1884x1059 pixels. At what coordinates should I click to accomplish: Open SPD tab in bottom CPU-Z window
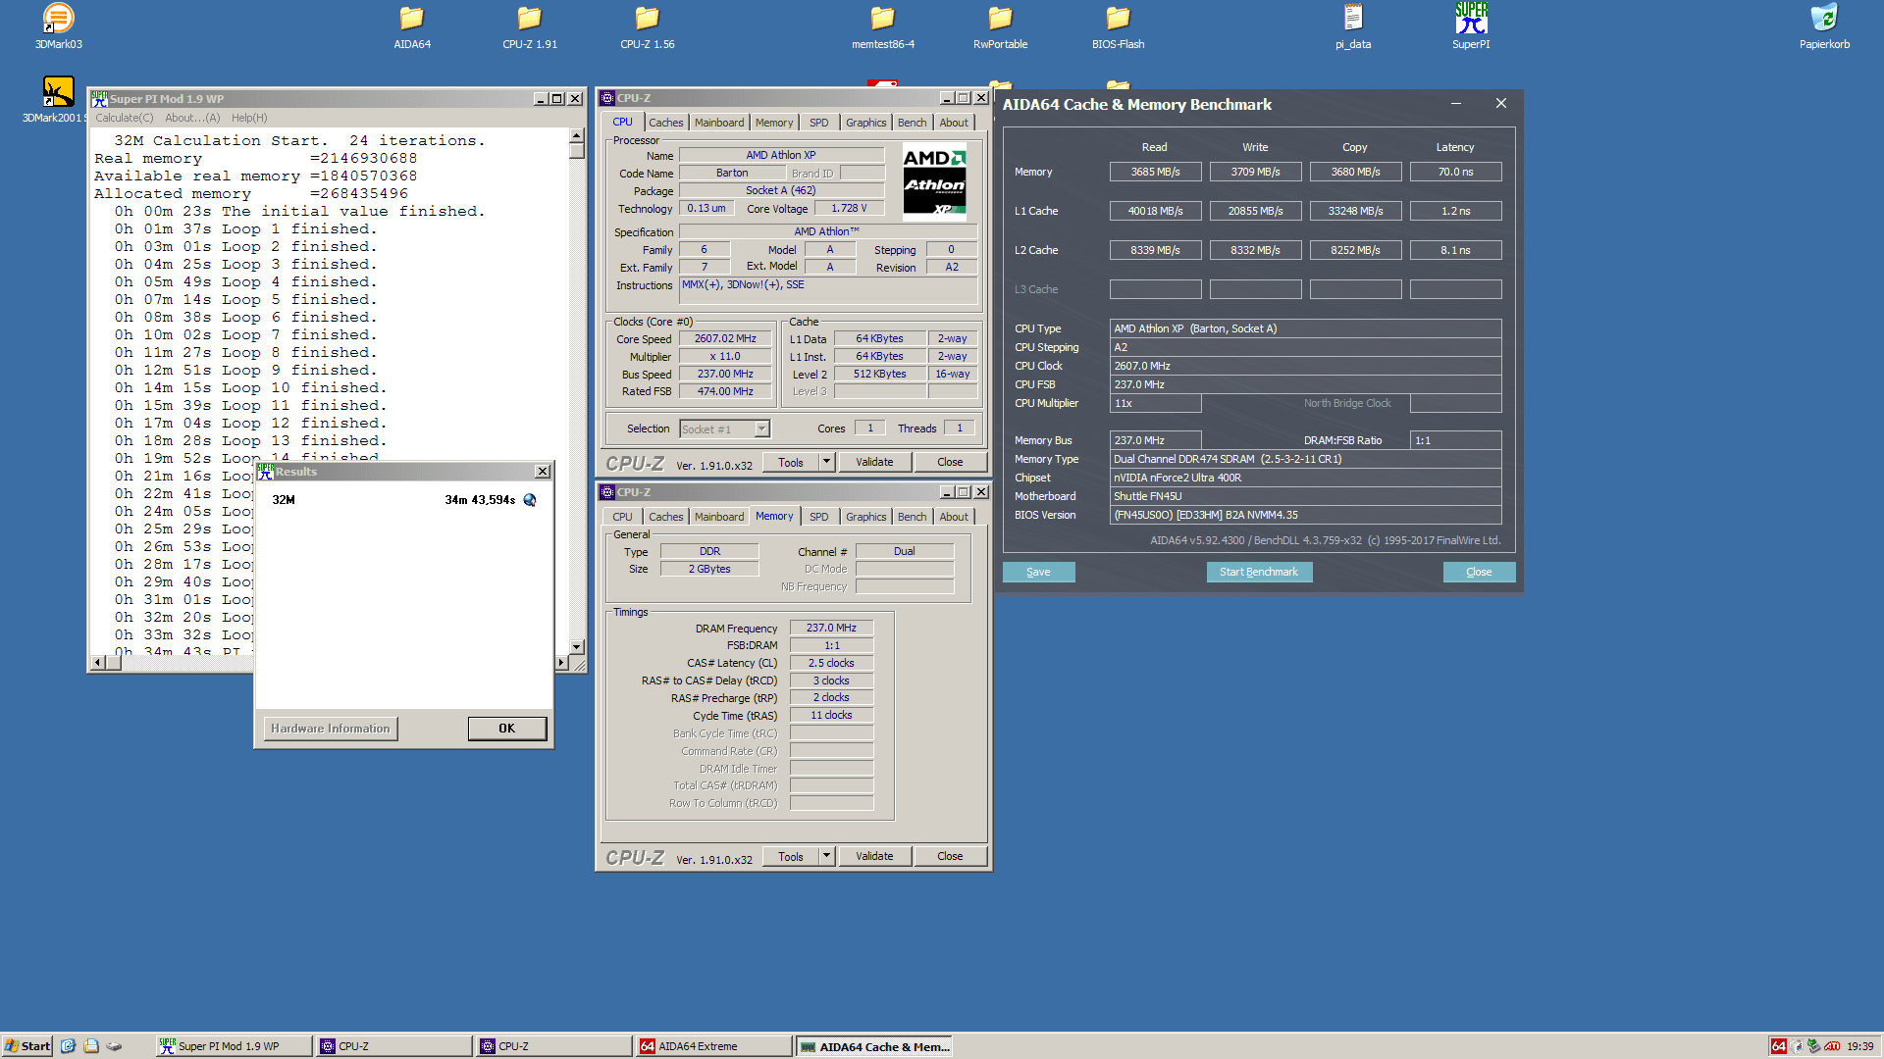coord(819,517)
